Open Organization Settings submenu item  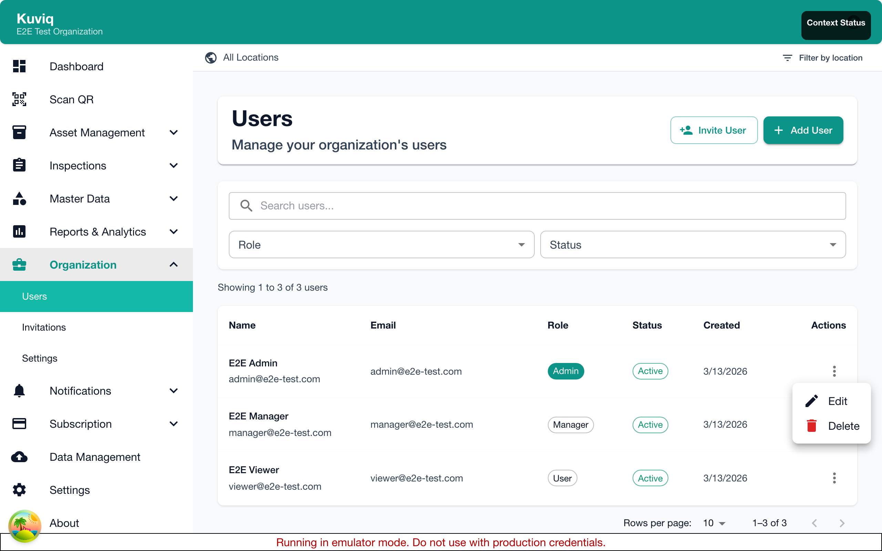pos(96,358)
